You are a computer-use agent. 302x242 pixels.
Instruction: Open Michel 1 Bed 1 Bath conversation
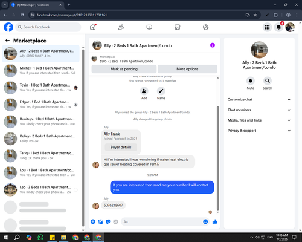(x=40, y=71)
